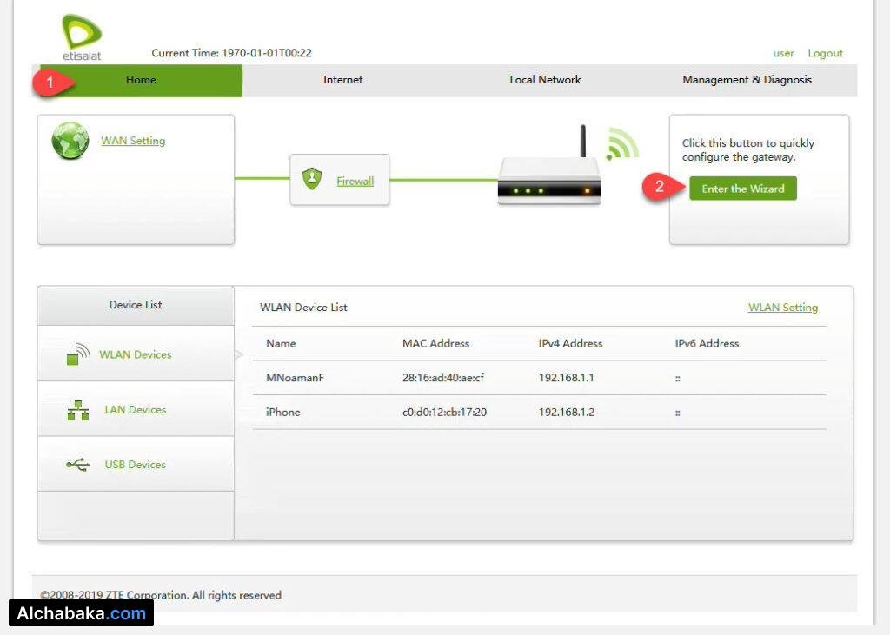Select the iPhone device row
This screenshot has width=890, height=635.
(x=282, y=412)
